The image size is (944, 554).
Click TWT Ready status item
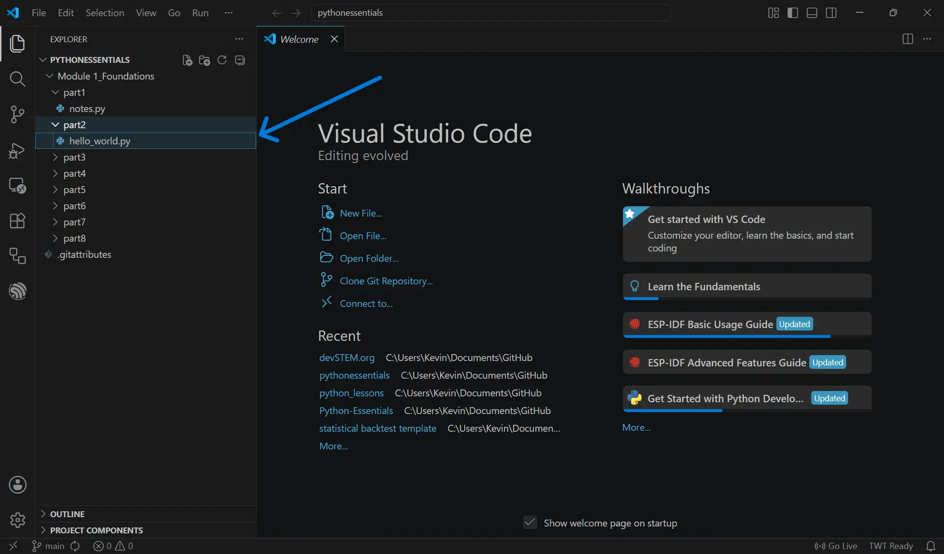[891, 546]
